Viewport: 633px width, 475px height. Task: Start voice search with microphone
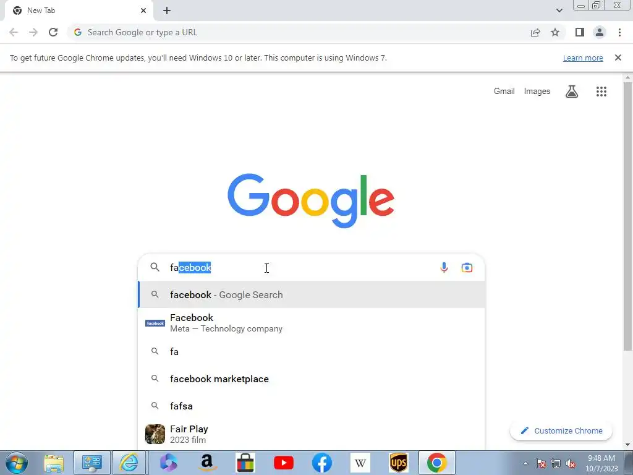tap(444, 267)
